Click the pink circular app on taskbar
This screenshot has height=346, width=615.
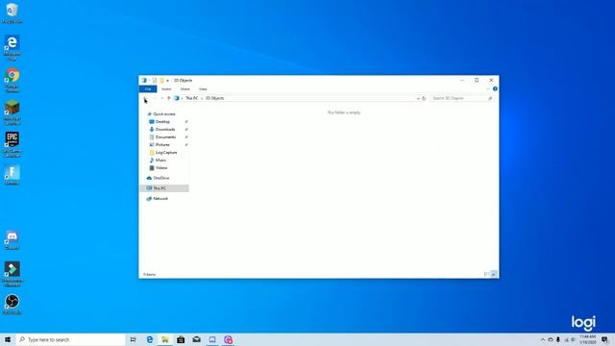click(x=229, y=339)
